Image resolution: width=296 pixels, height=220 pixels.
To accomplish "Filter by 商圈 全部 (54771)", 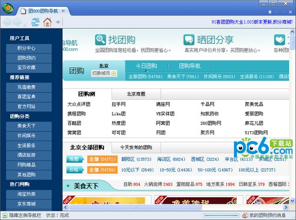I will coord(102,159).
